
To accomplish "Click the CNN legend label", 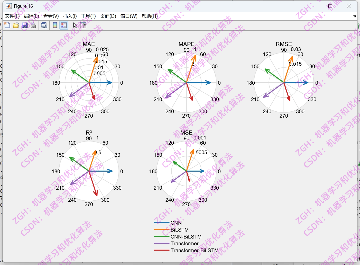I will (x=176, y=223).
